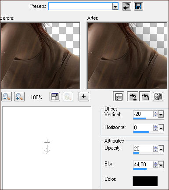This screenshot has height=190, width=169.
Task: Click the Before preview image
Action: (40, 56)
